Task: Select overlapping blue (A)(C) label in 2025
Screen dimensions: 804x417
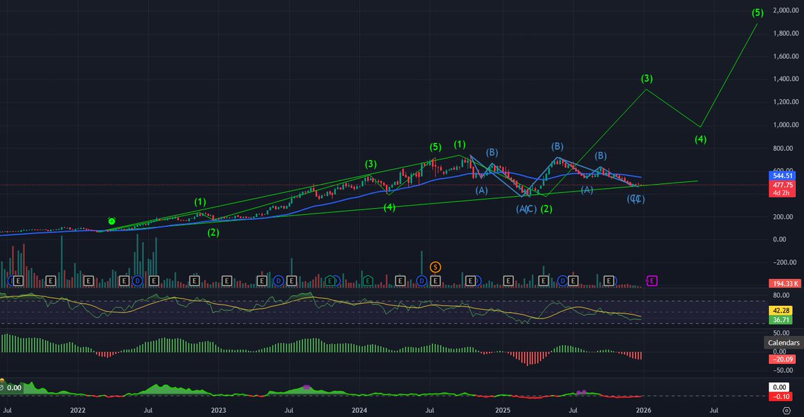Action: click(x=526, y=210)
